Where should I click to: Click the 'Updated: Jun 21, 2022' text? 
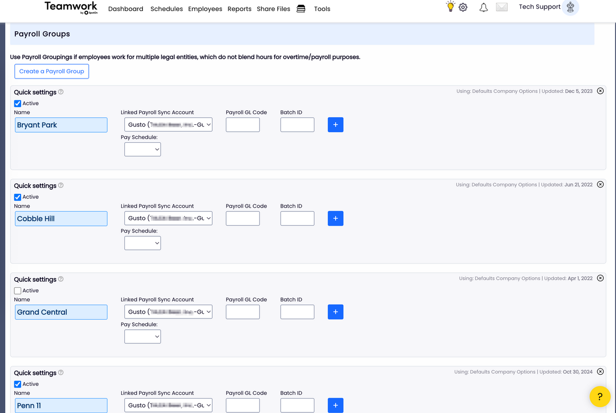tap(567, 185)
